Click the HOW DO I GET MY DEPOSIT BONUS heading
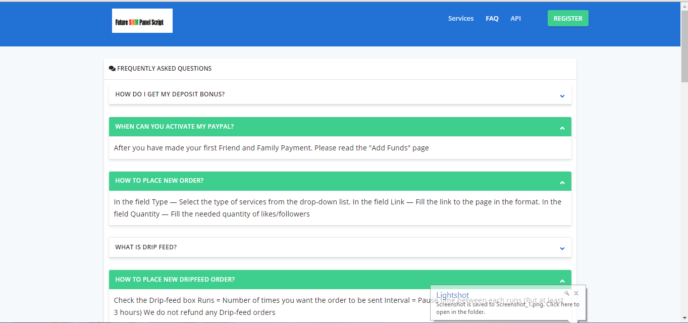This screenshot has height=323, width=688. coord(170,94)
